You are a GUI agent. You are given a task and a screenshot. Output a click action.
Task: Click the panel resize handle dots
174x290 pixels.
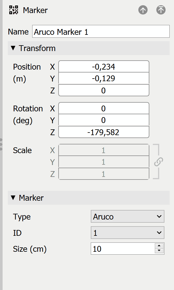[1, 144]
